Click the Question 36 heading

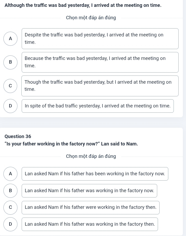pyautogui.click(x=18, y=136)
